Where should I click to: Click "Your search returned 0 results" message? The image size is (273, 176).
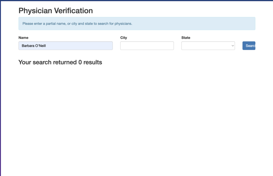(60, 62)
